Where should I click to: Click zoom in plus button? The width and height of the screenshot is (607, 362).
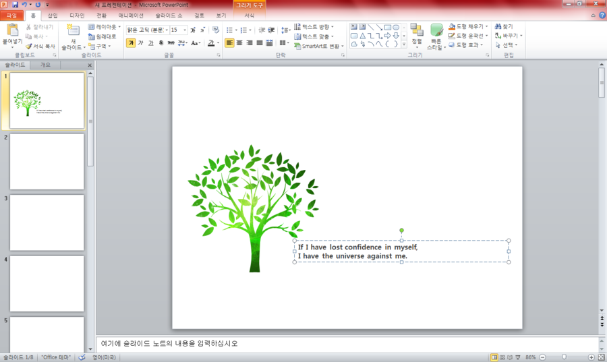591,357
